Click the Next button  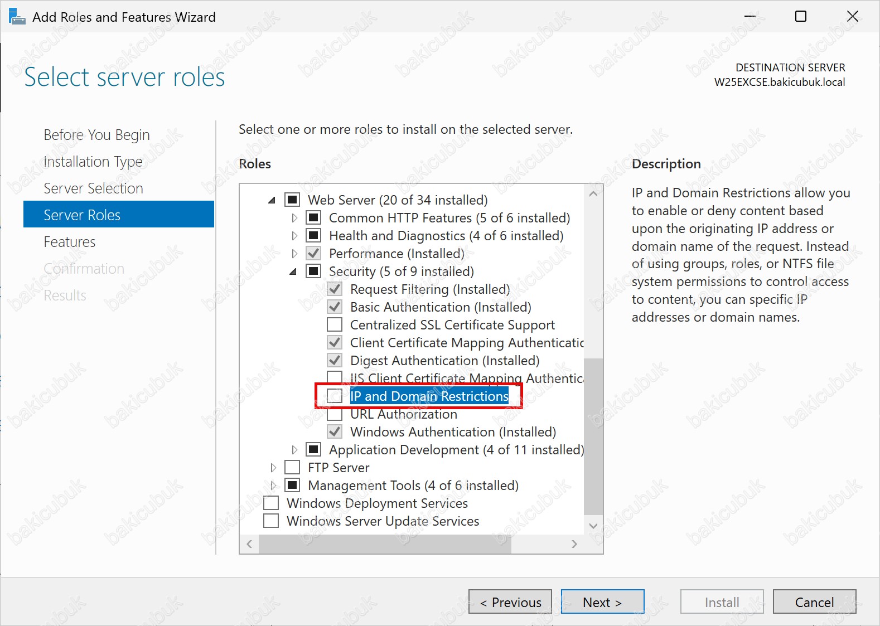coord(602,601)
